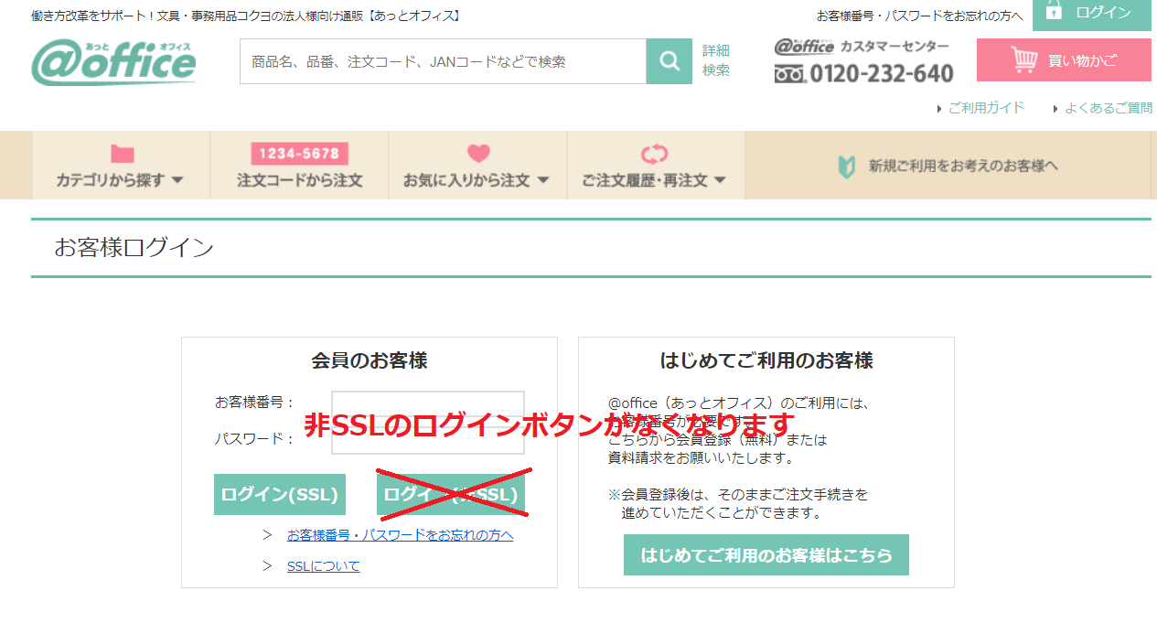Click the free-dial phone icon
The height and width of the screenshot is (623, 1157).
[x=789, y=74]
